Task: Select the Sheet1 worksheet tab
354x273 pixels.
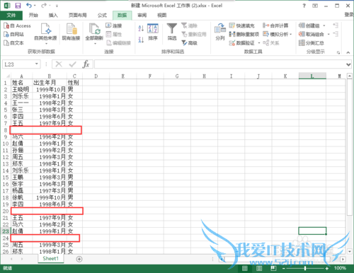Action: [51, 259]
